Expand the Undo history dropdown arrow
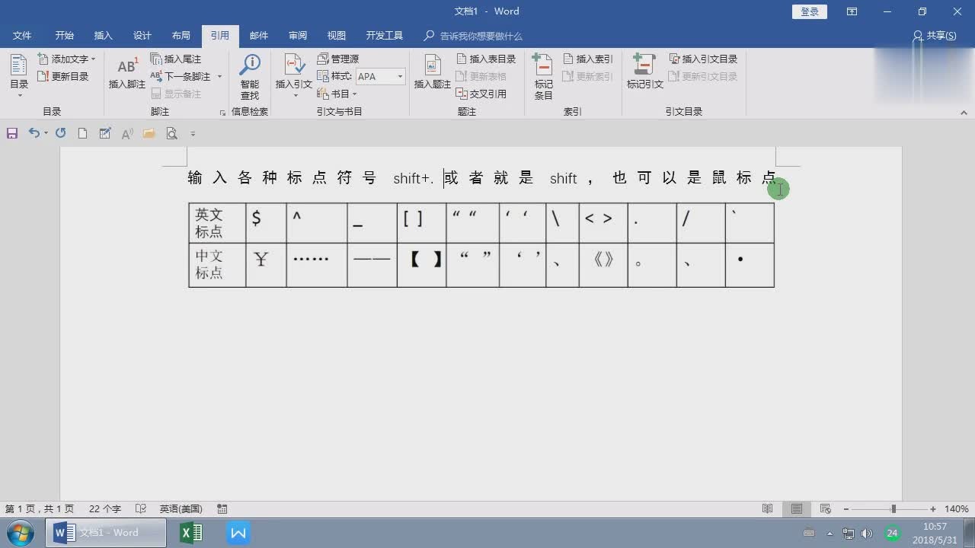Viewport: 975px width, 548px height. [x=46, y=133]
